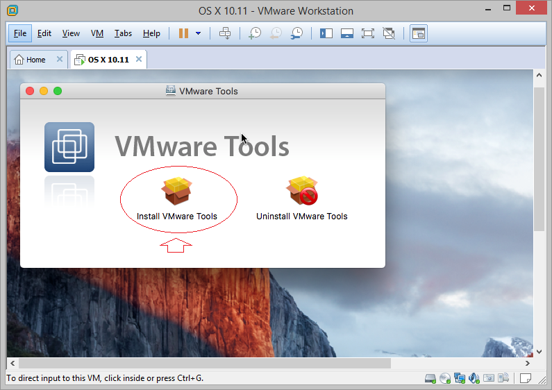Click the VMware Workstation app icon in title bar

(12, 10)
